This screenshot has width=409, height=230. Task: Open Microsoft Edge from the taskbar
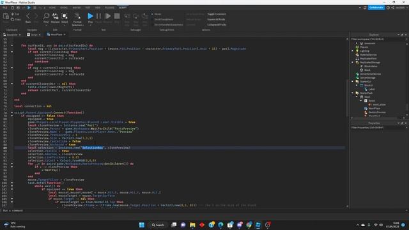(x=220, y=225)
